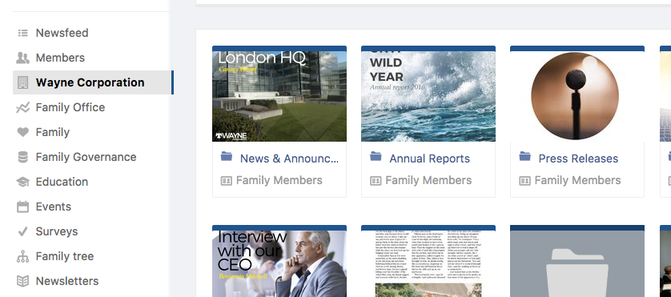This screenshot has width=671, height=297.
Task: Click the Newsfeed list icon
Action: pos(22,33)
